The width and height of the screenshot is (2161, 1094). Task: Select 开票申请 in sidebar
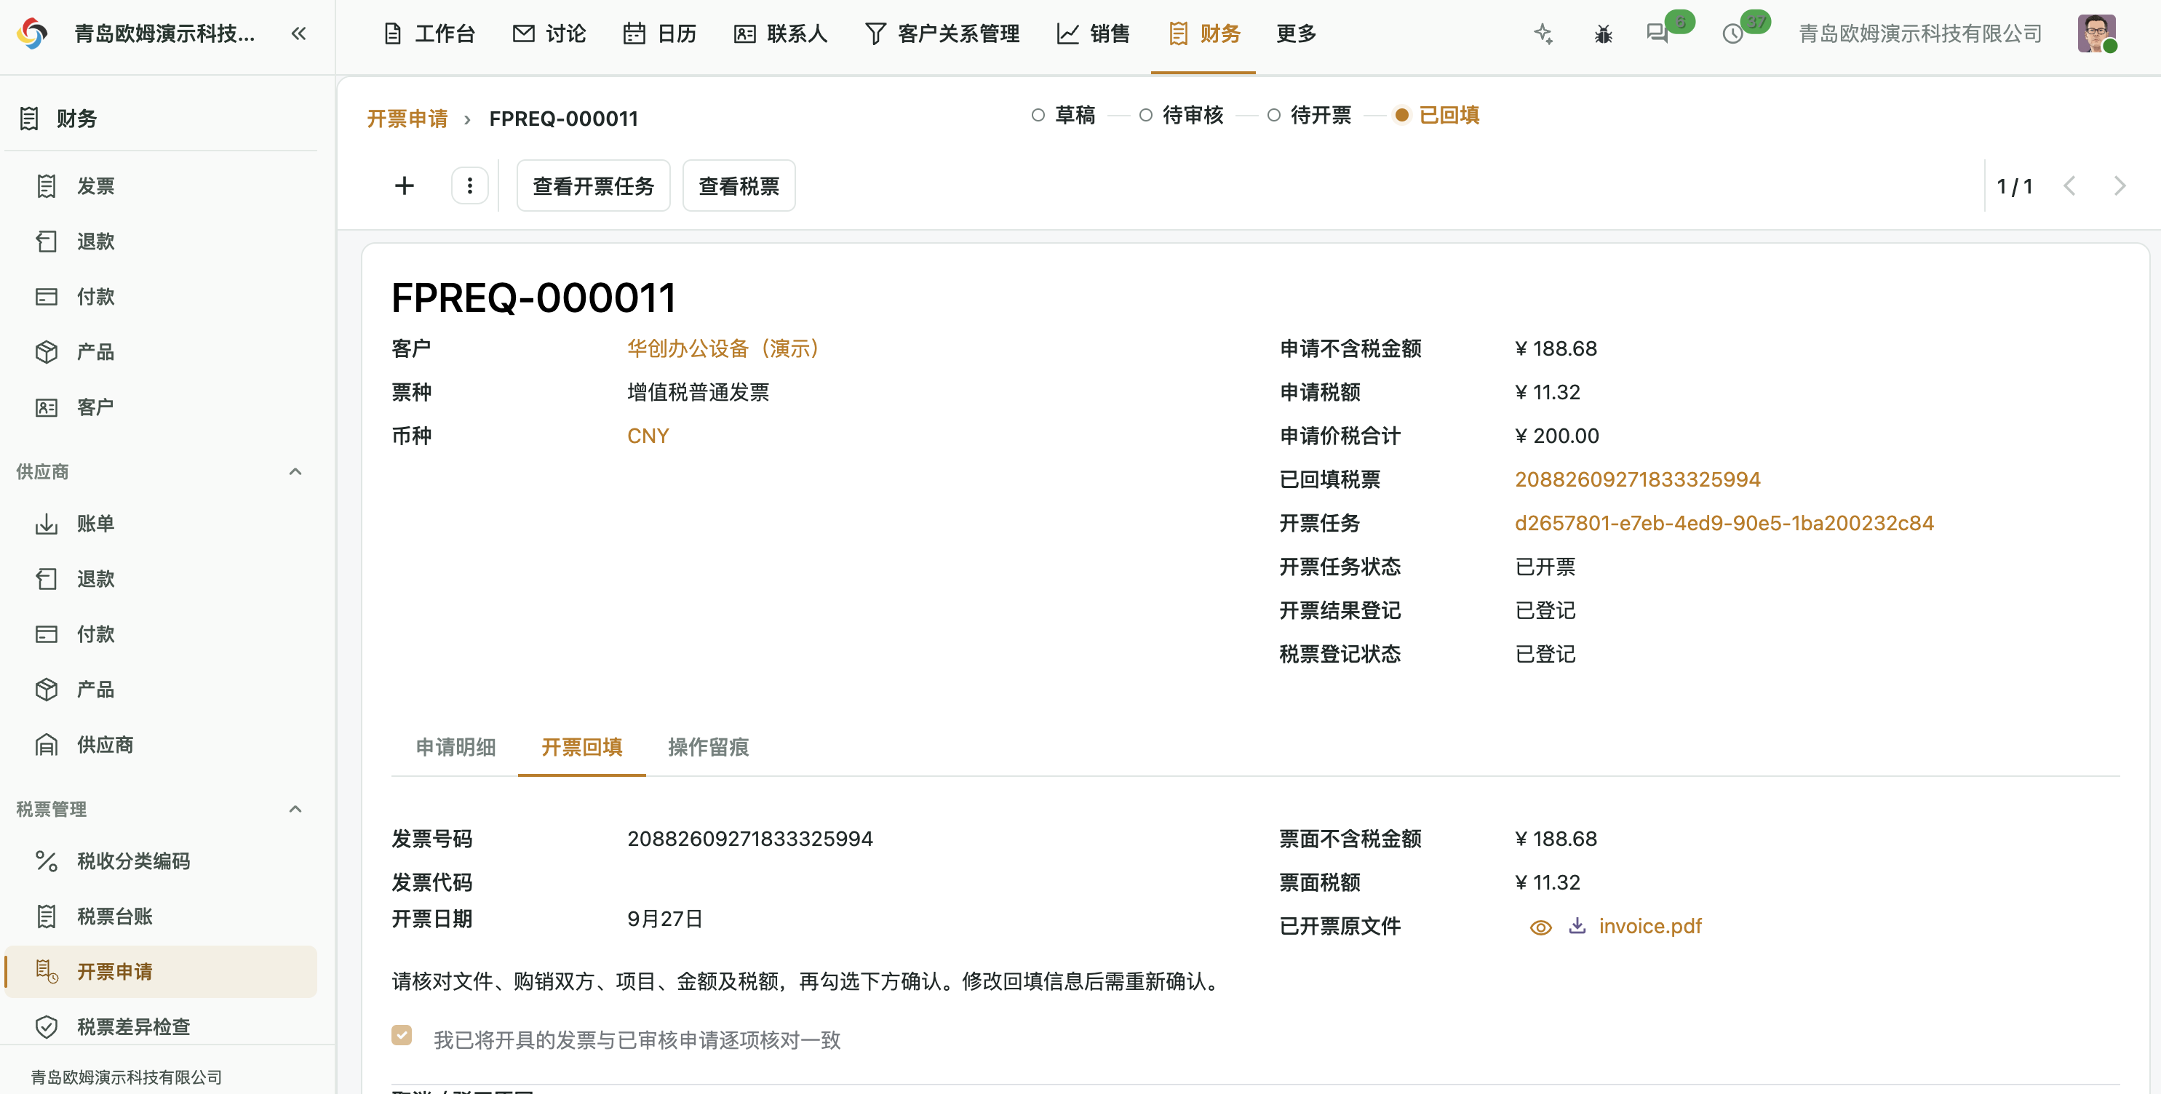click(161, 972)
